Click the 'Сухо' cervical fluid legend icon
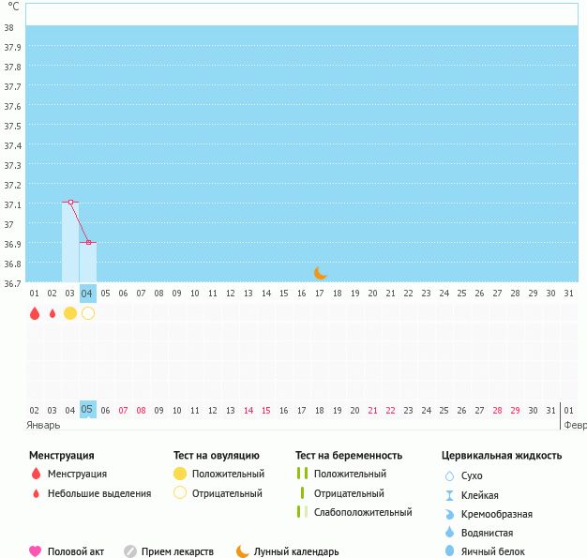Screen dimensions: 587x558 449,476
